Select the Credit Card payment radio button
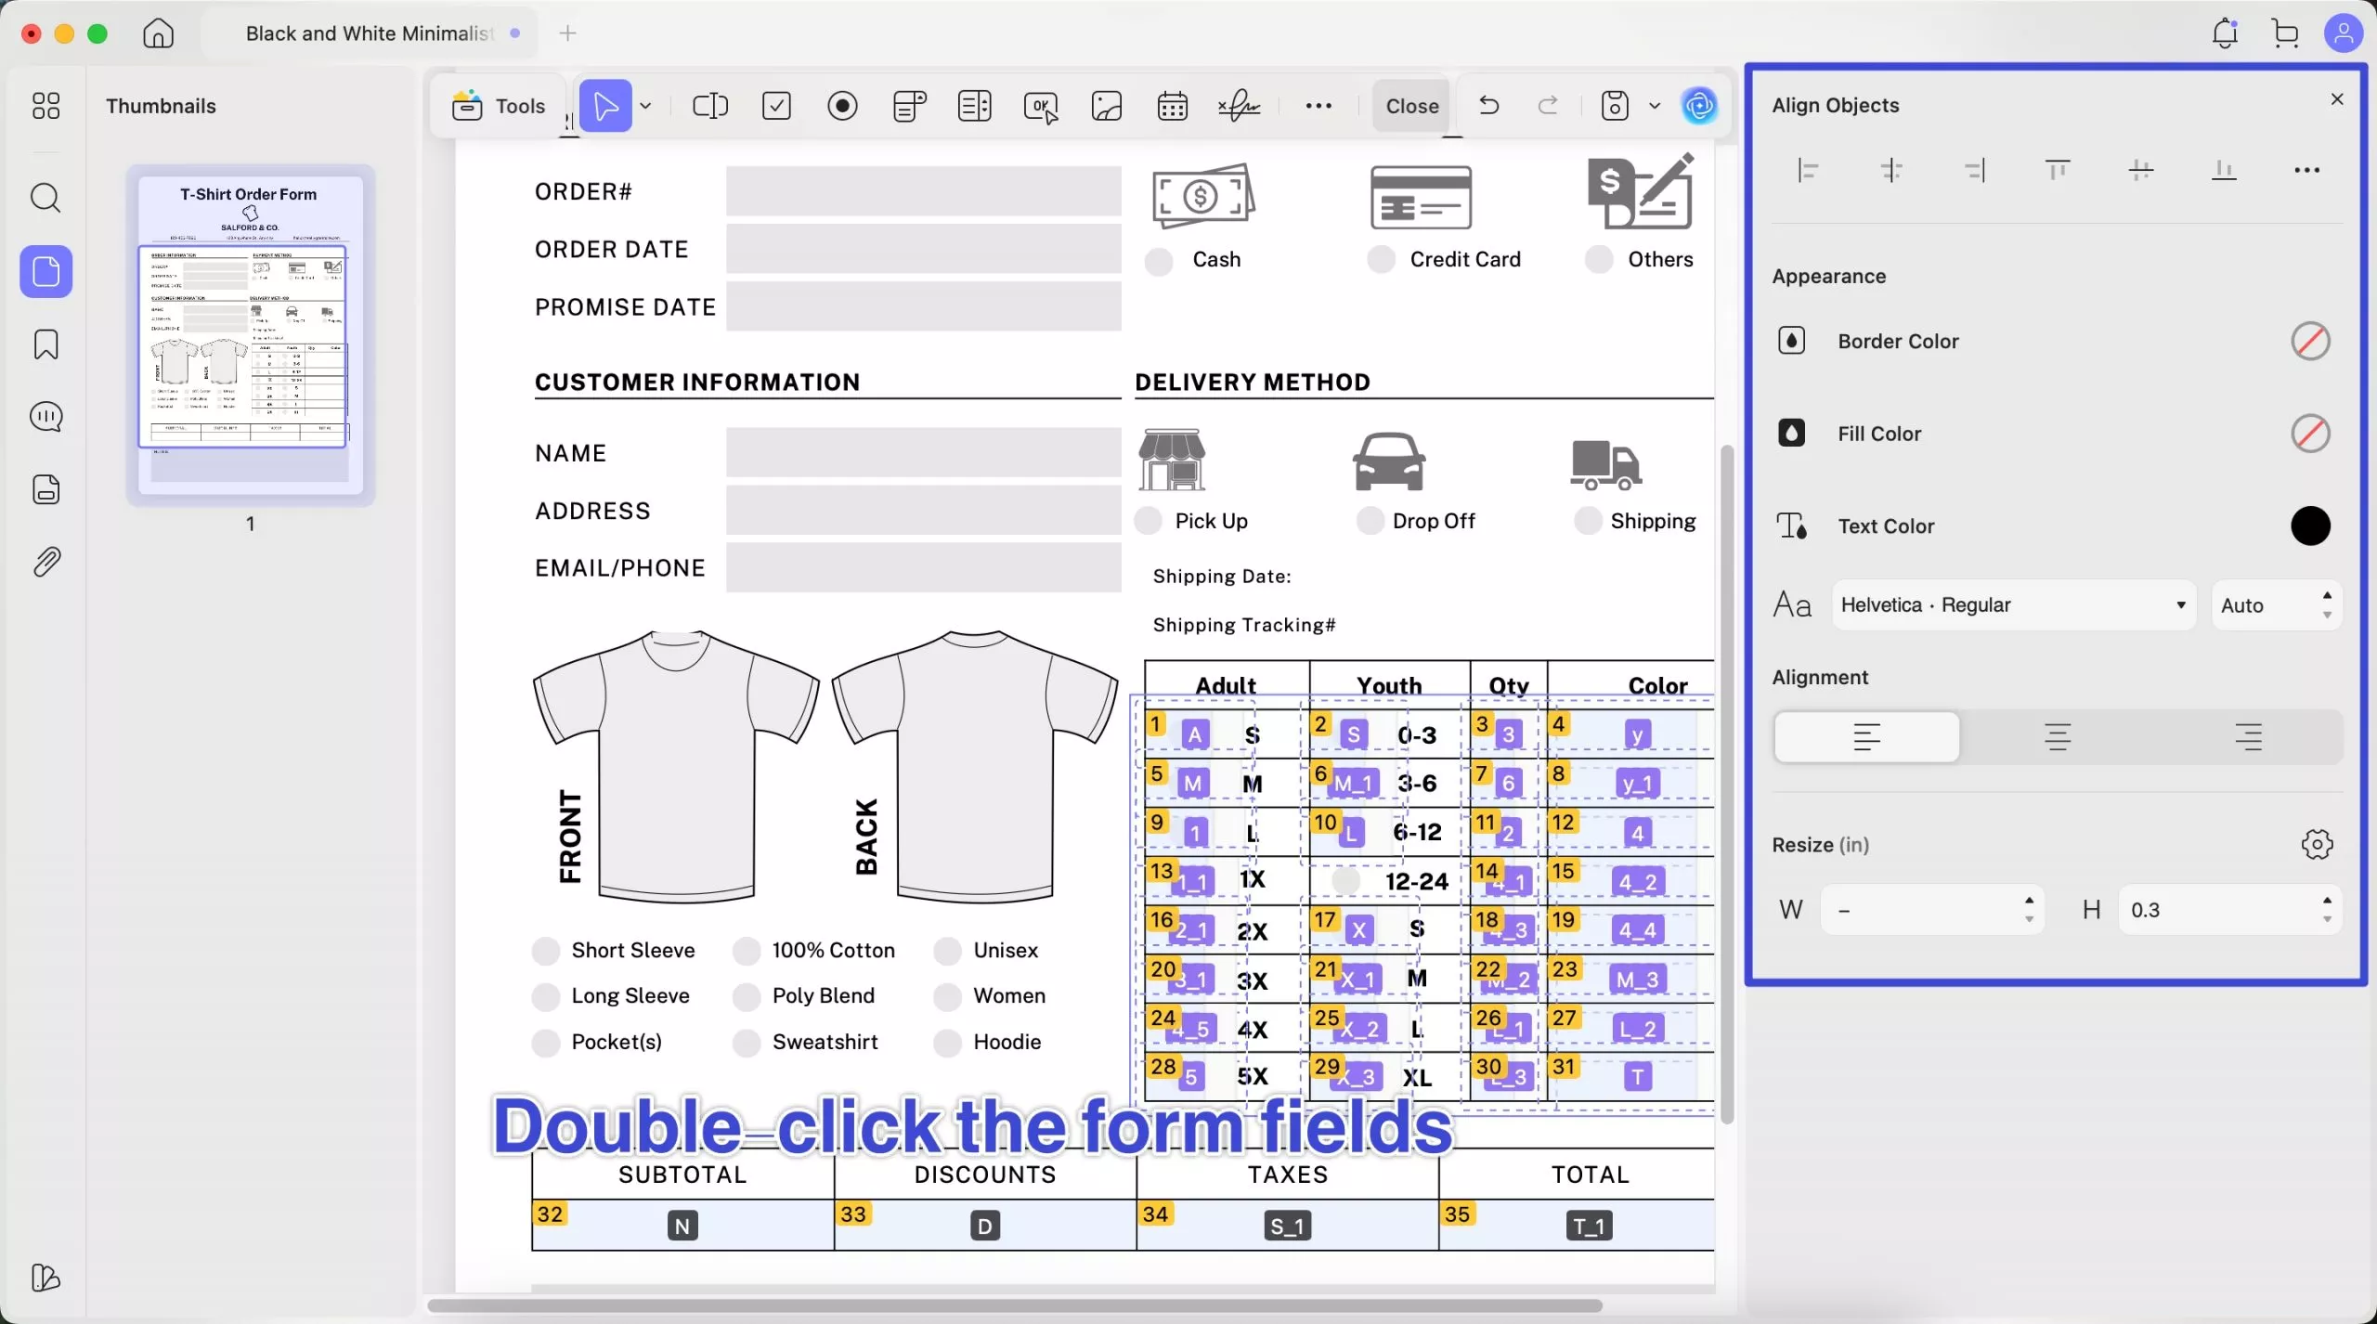This screenshot has height=1324, width=2377. pyautogui.click(x=1382, y=260)
